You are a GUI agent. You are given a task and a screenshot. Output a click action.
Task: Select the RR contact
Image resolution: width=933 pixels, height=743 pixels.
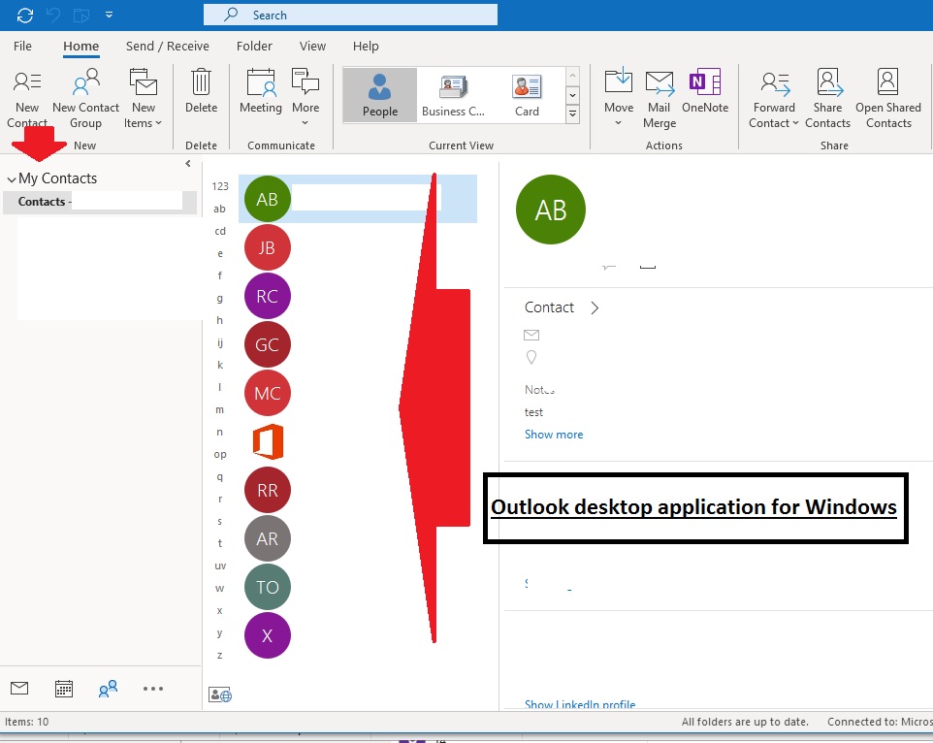(x=267, y=490)
